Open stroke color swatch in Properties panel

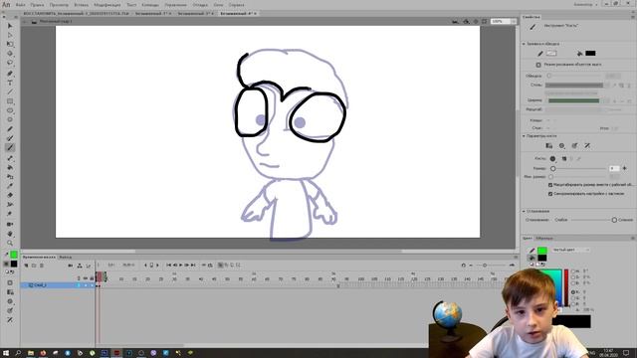click(551, 53)
